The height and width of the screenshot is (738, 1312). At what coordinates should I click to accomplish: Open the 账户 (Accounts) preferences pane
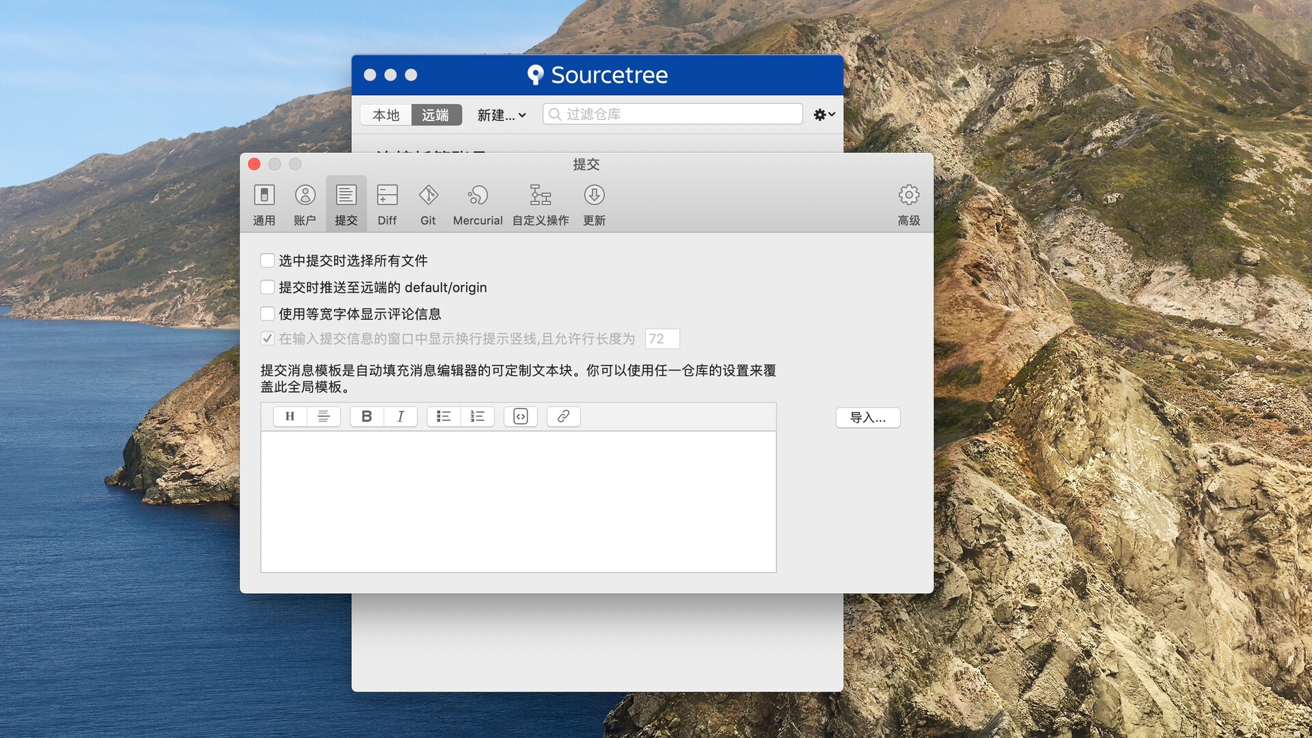point(305,204)
